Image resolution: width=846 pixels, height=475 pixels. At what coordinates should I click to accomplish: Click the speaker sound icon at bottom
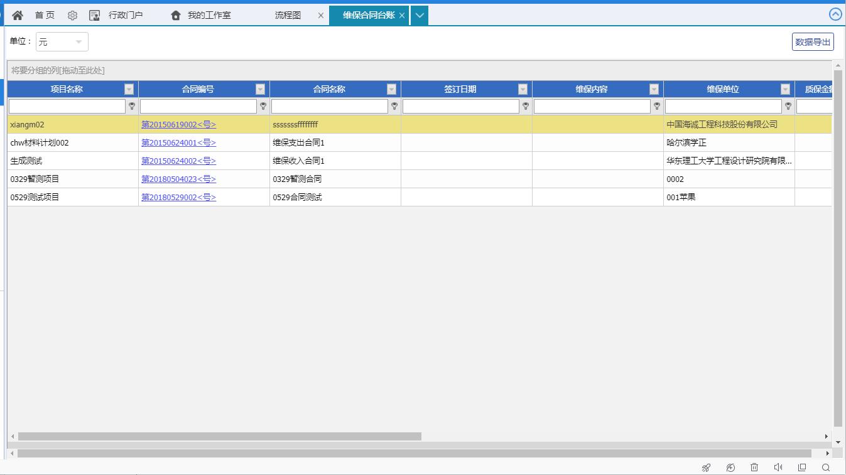point(778,467)
